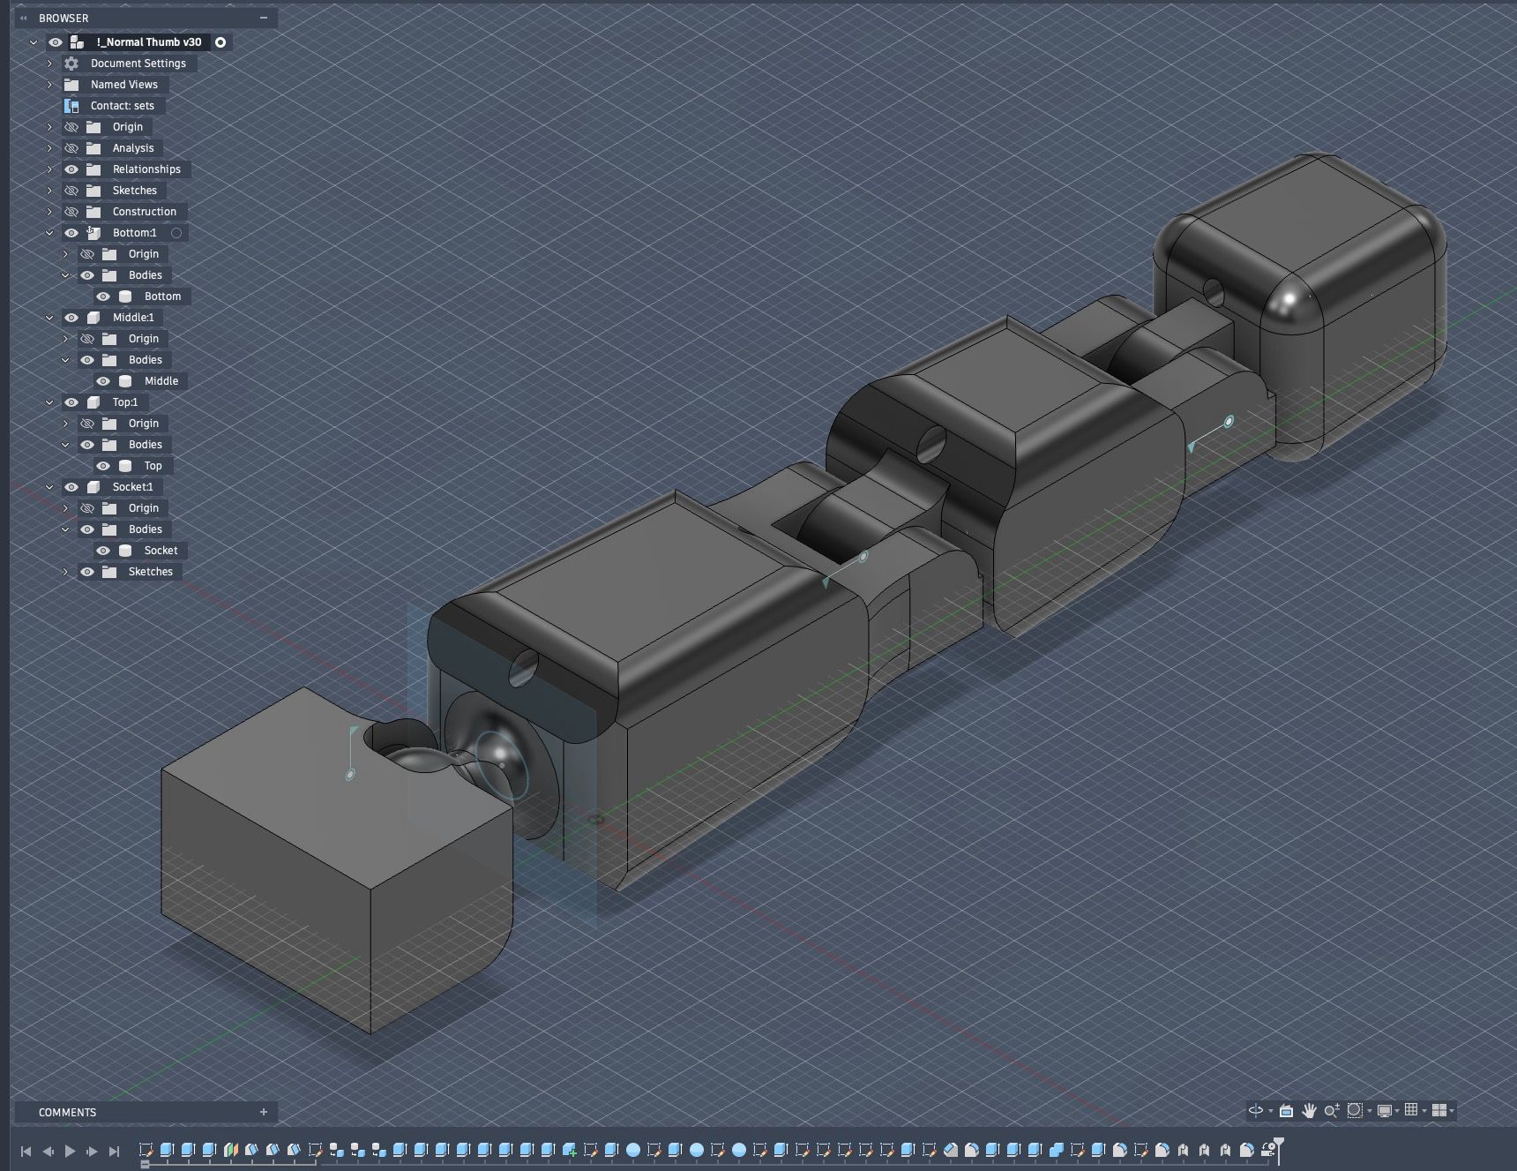Minimize the Browser panel with minus icon
Image resolution: width=1517 pixels, height=1171 pixels.
pyautogui.click(x=263, y=18)
